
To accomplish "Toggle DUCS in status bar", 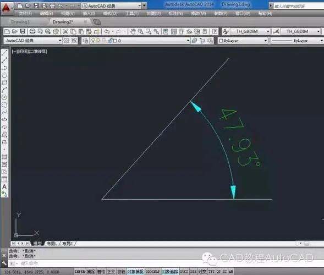I will (184, 272).
